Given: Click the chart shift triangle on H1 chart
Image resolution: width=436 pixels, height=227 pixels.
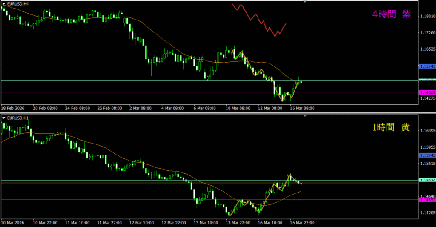Looking at the screenshot, I should click(x=304, y=115).
